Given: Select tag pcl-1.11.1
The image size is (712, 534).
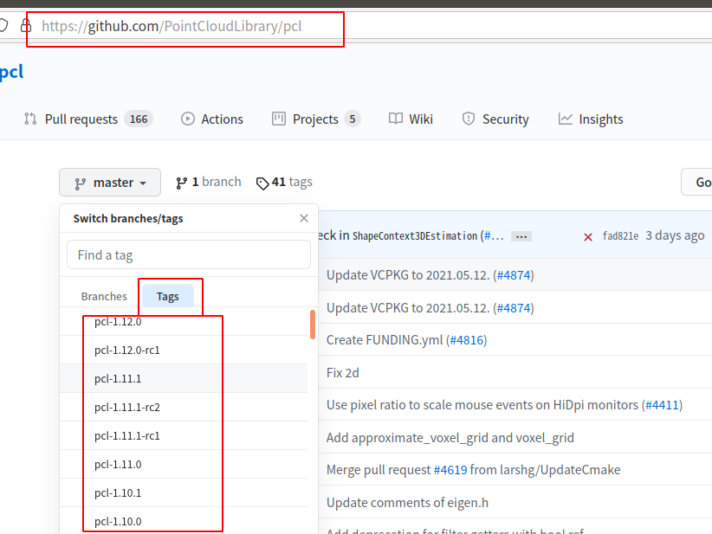Looking at the screenshot, I should (184, 378).
